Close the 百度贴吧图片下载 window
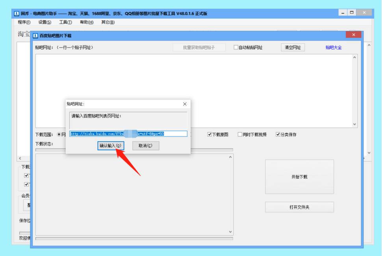382x256 pixels. click(x=354, y=35)
